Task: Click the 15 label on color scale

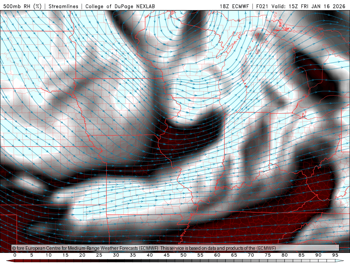Action: coord(65,255)
